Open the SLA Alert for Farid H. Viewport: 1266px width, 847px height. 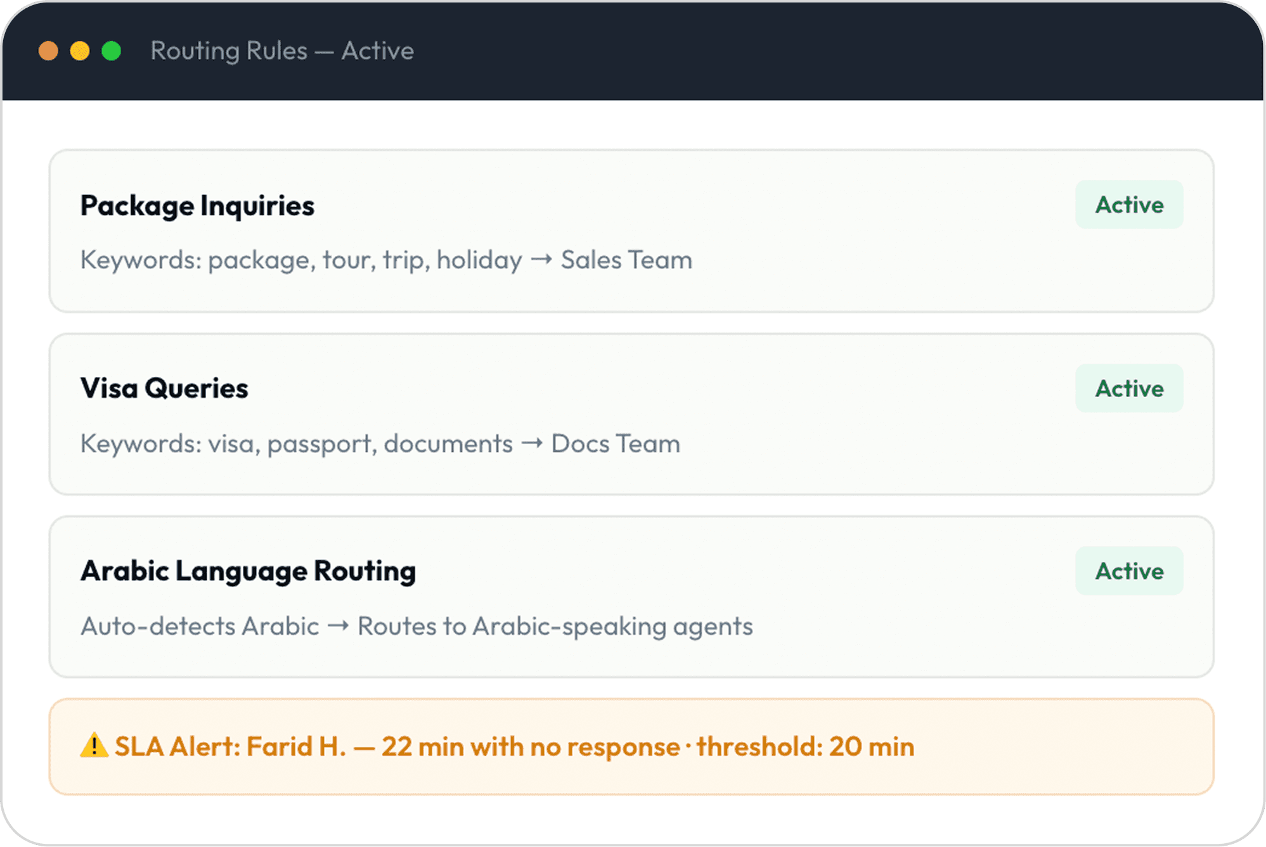631,746
